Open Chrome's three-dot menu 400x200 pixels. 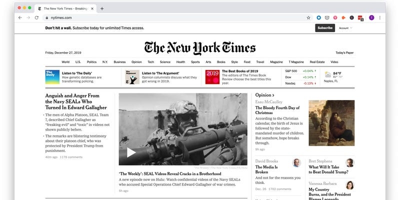(x=380, y=17)
